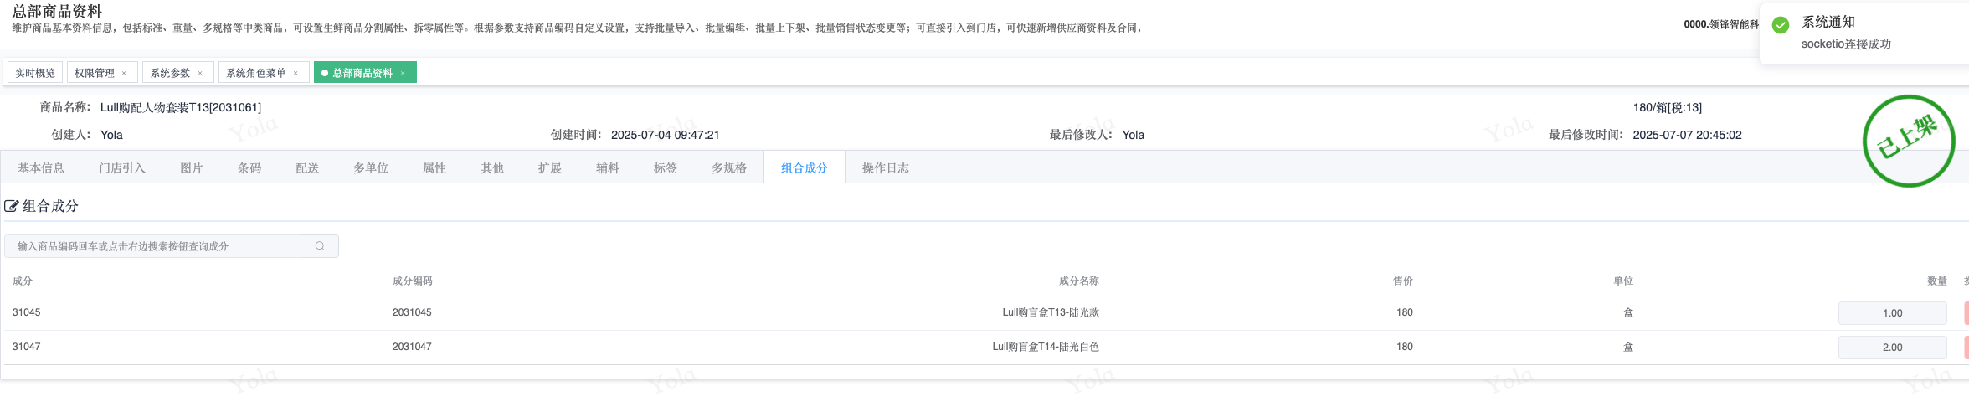
Task: Open the 基本信息 tab
Action: tap(41, 168)
